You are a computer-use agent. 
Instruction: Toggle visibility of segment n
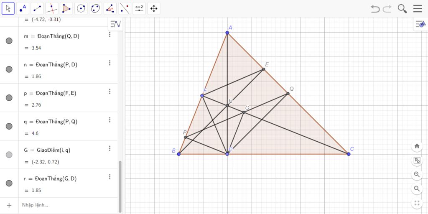click(9, 69)
